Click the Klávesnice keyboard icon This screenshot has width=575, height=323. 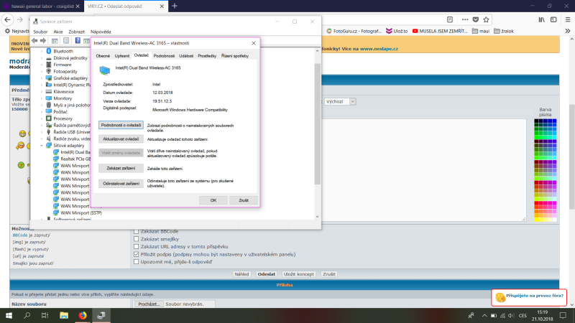click(x=49, y=92)
